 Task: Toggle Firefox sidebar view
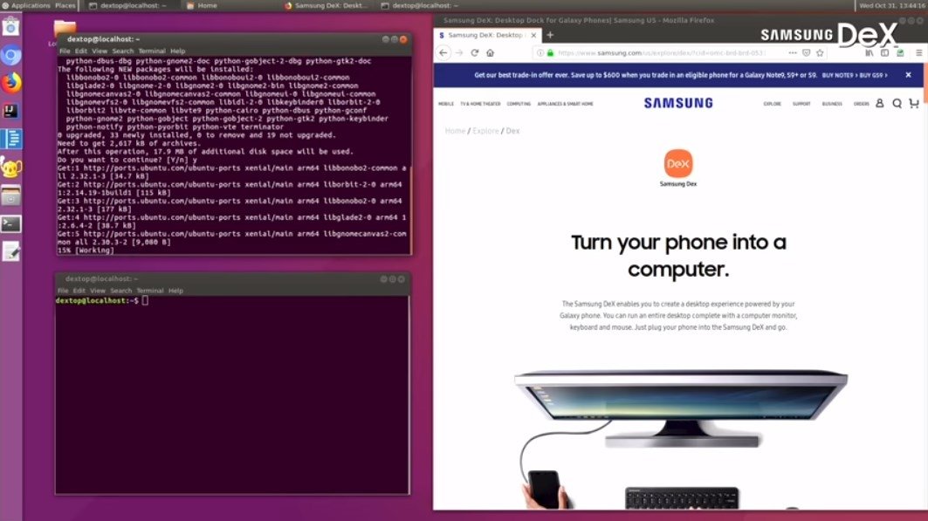click(884, 52)
